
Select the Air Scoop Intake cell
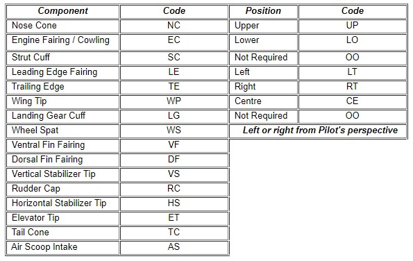click(62, 248)
